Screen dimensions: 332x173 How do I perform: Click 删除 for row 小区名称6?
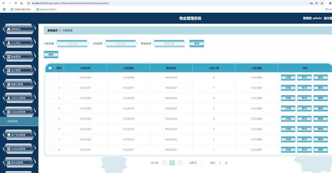click(x=320, y=98)
